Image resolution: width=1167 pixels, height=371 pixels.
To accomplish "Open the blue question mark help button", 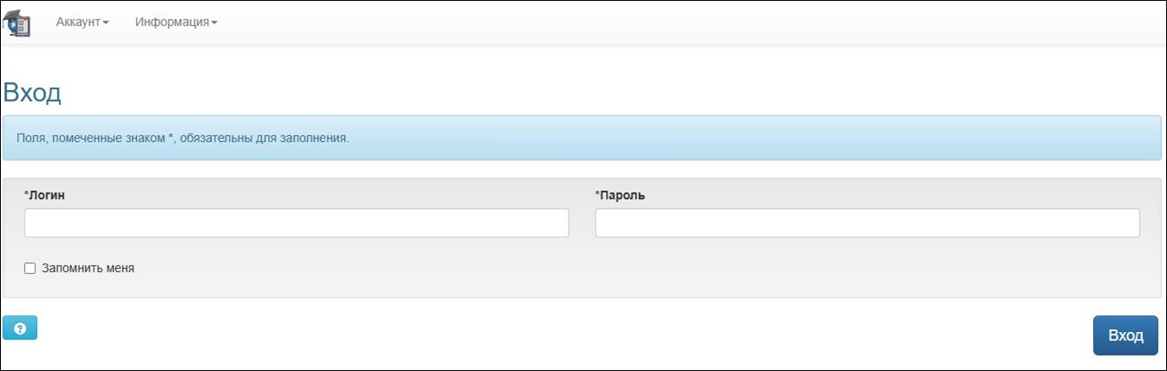I will click(20, 329).
